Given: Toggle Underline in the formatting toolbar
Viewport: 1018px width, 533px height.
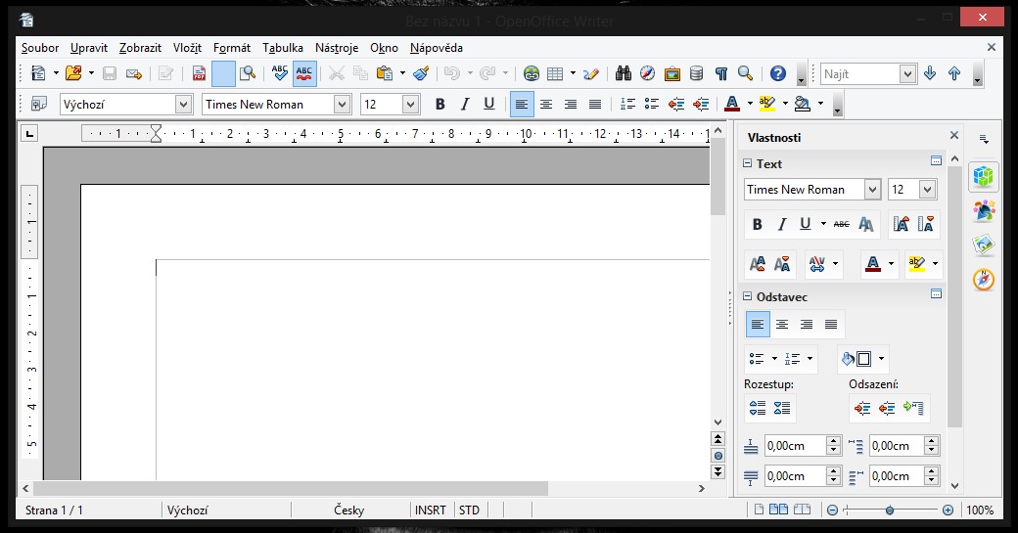Looking at the screenshot, I should 488,104.
